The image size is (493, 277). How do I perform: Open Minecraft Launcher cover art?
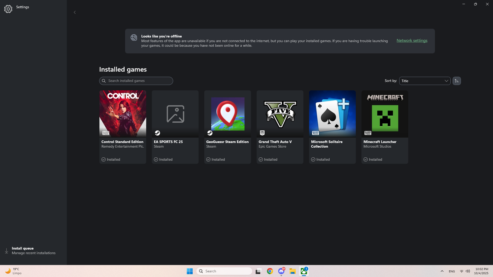click(385, 114)
